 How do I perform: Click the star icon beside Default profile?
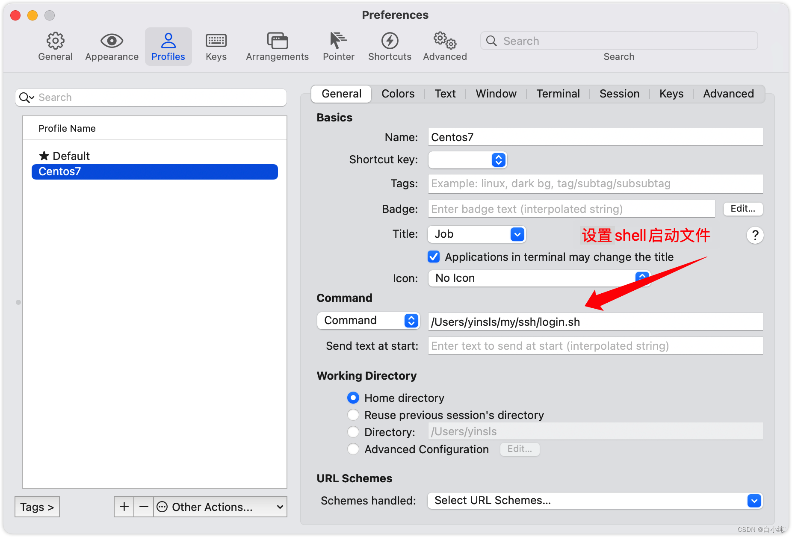tap(44, 156)
